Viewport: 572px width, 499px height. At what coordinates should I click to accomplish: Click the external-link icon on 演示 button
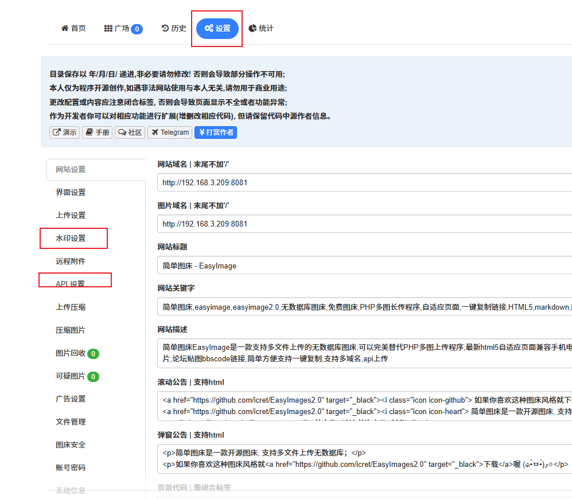[x=57, y=132]
